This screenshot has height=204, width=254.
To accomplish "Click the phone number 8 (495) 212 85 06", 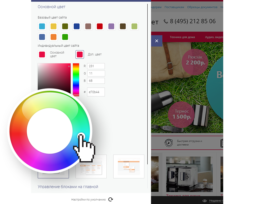I will [193, 21].
